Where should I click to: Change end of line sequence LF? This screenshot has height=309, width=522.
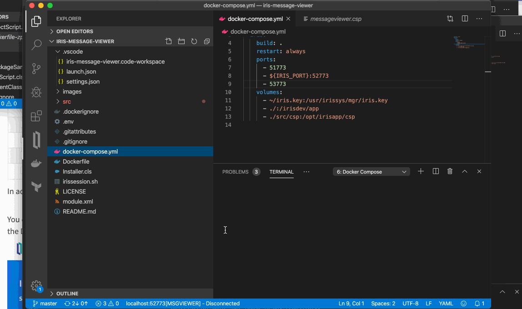click(x=428, y=304)
